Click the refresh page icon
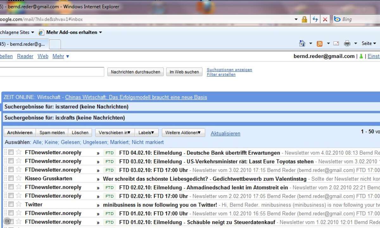 (x=315, y=19)
